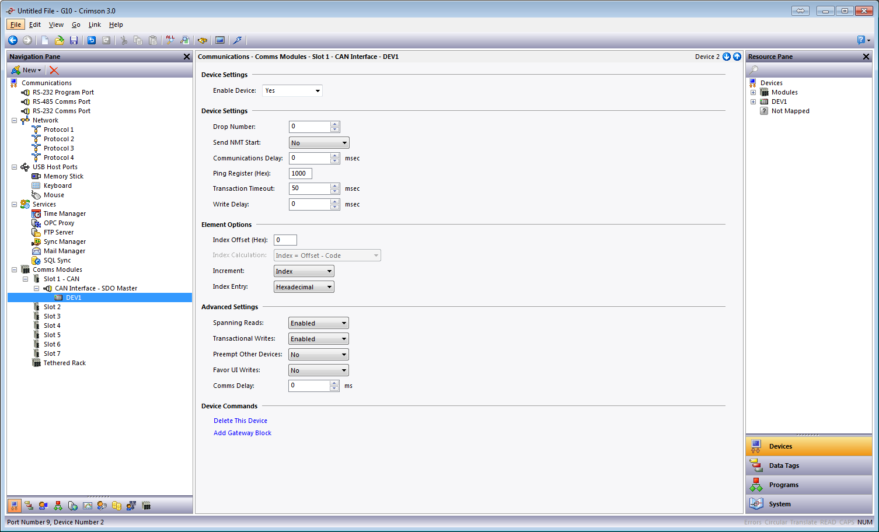This screenshot has height=532, width=879.
Task: Click the red X delete icon in Navigation Pane
Action: pyautogui.click(x=54, y=70)
